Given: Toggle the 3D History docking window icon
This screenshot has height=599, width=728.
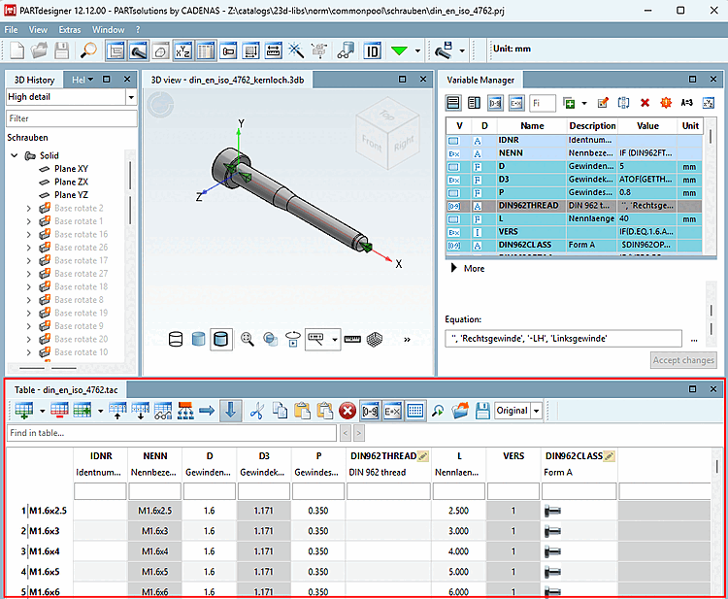Looking at the screenshot, I should 116,50.
